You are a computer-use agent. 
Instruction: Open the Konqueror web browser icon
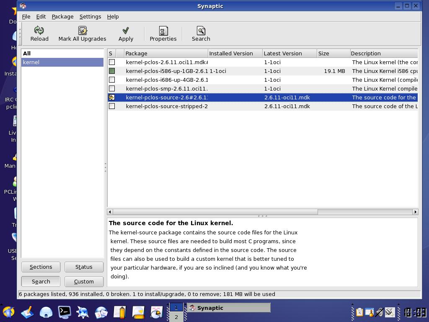(x=83, y=312)
